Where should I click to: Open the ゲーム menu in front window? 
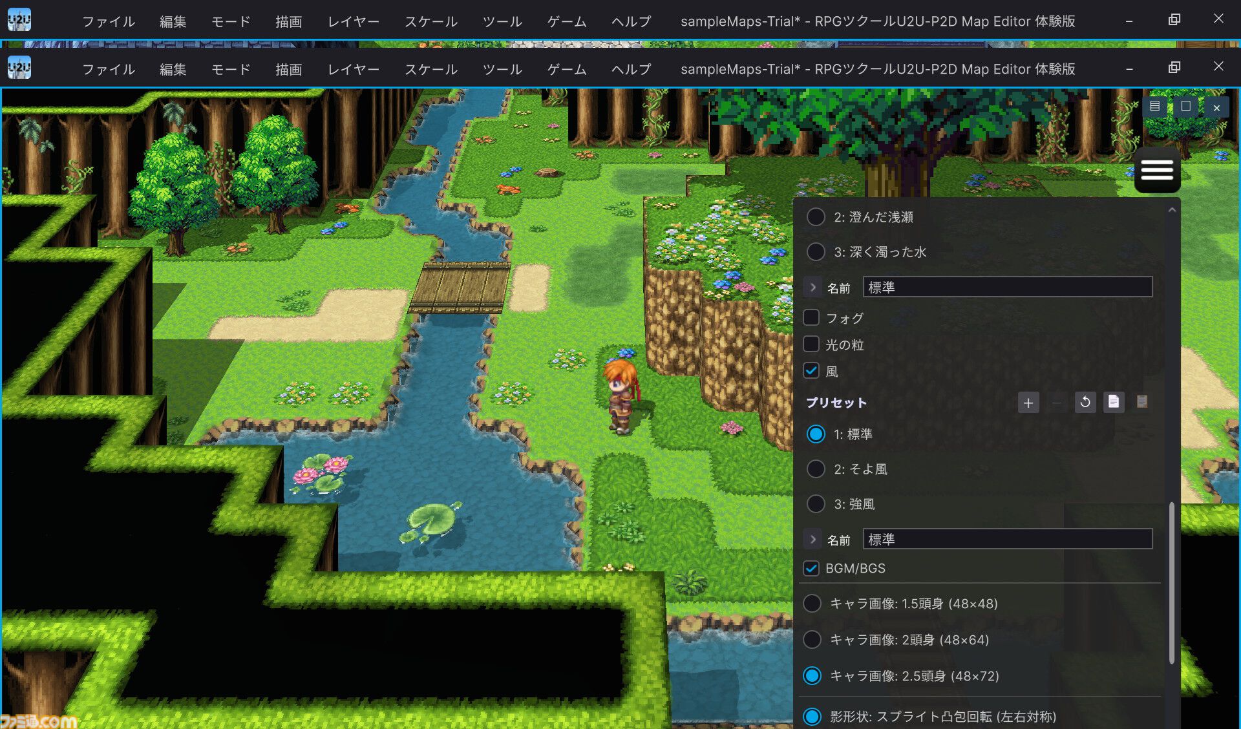point(567,69)
